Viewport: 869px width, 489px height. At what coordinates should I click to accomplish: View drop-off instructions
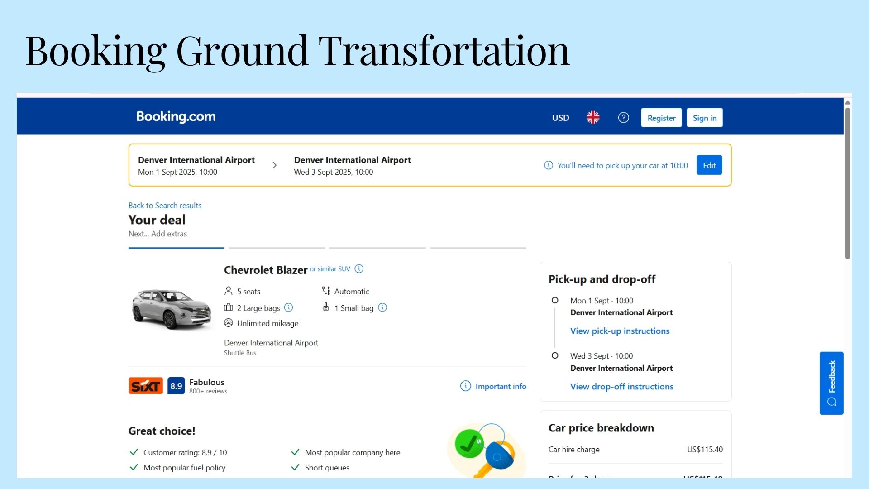[622, 387]
